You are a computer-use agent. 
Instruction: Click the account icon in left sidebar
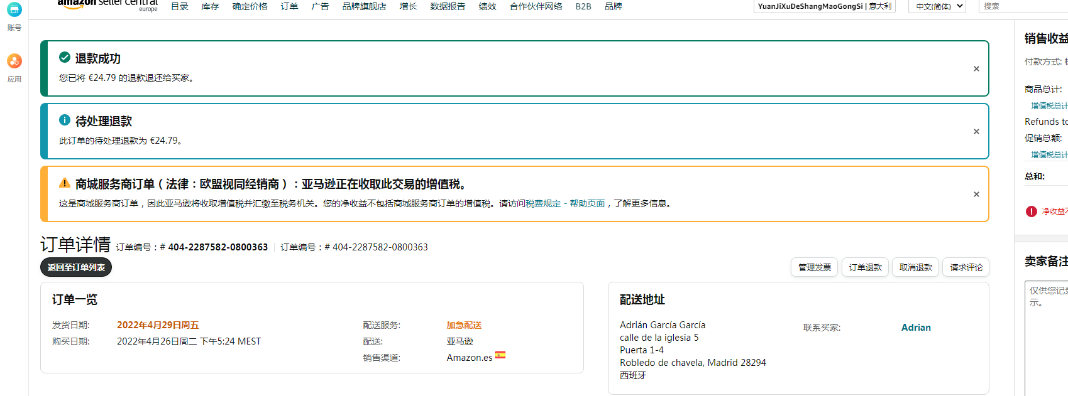click(x=14, y=11)
